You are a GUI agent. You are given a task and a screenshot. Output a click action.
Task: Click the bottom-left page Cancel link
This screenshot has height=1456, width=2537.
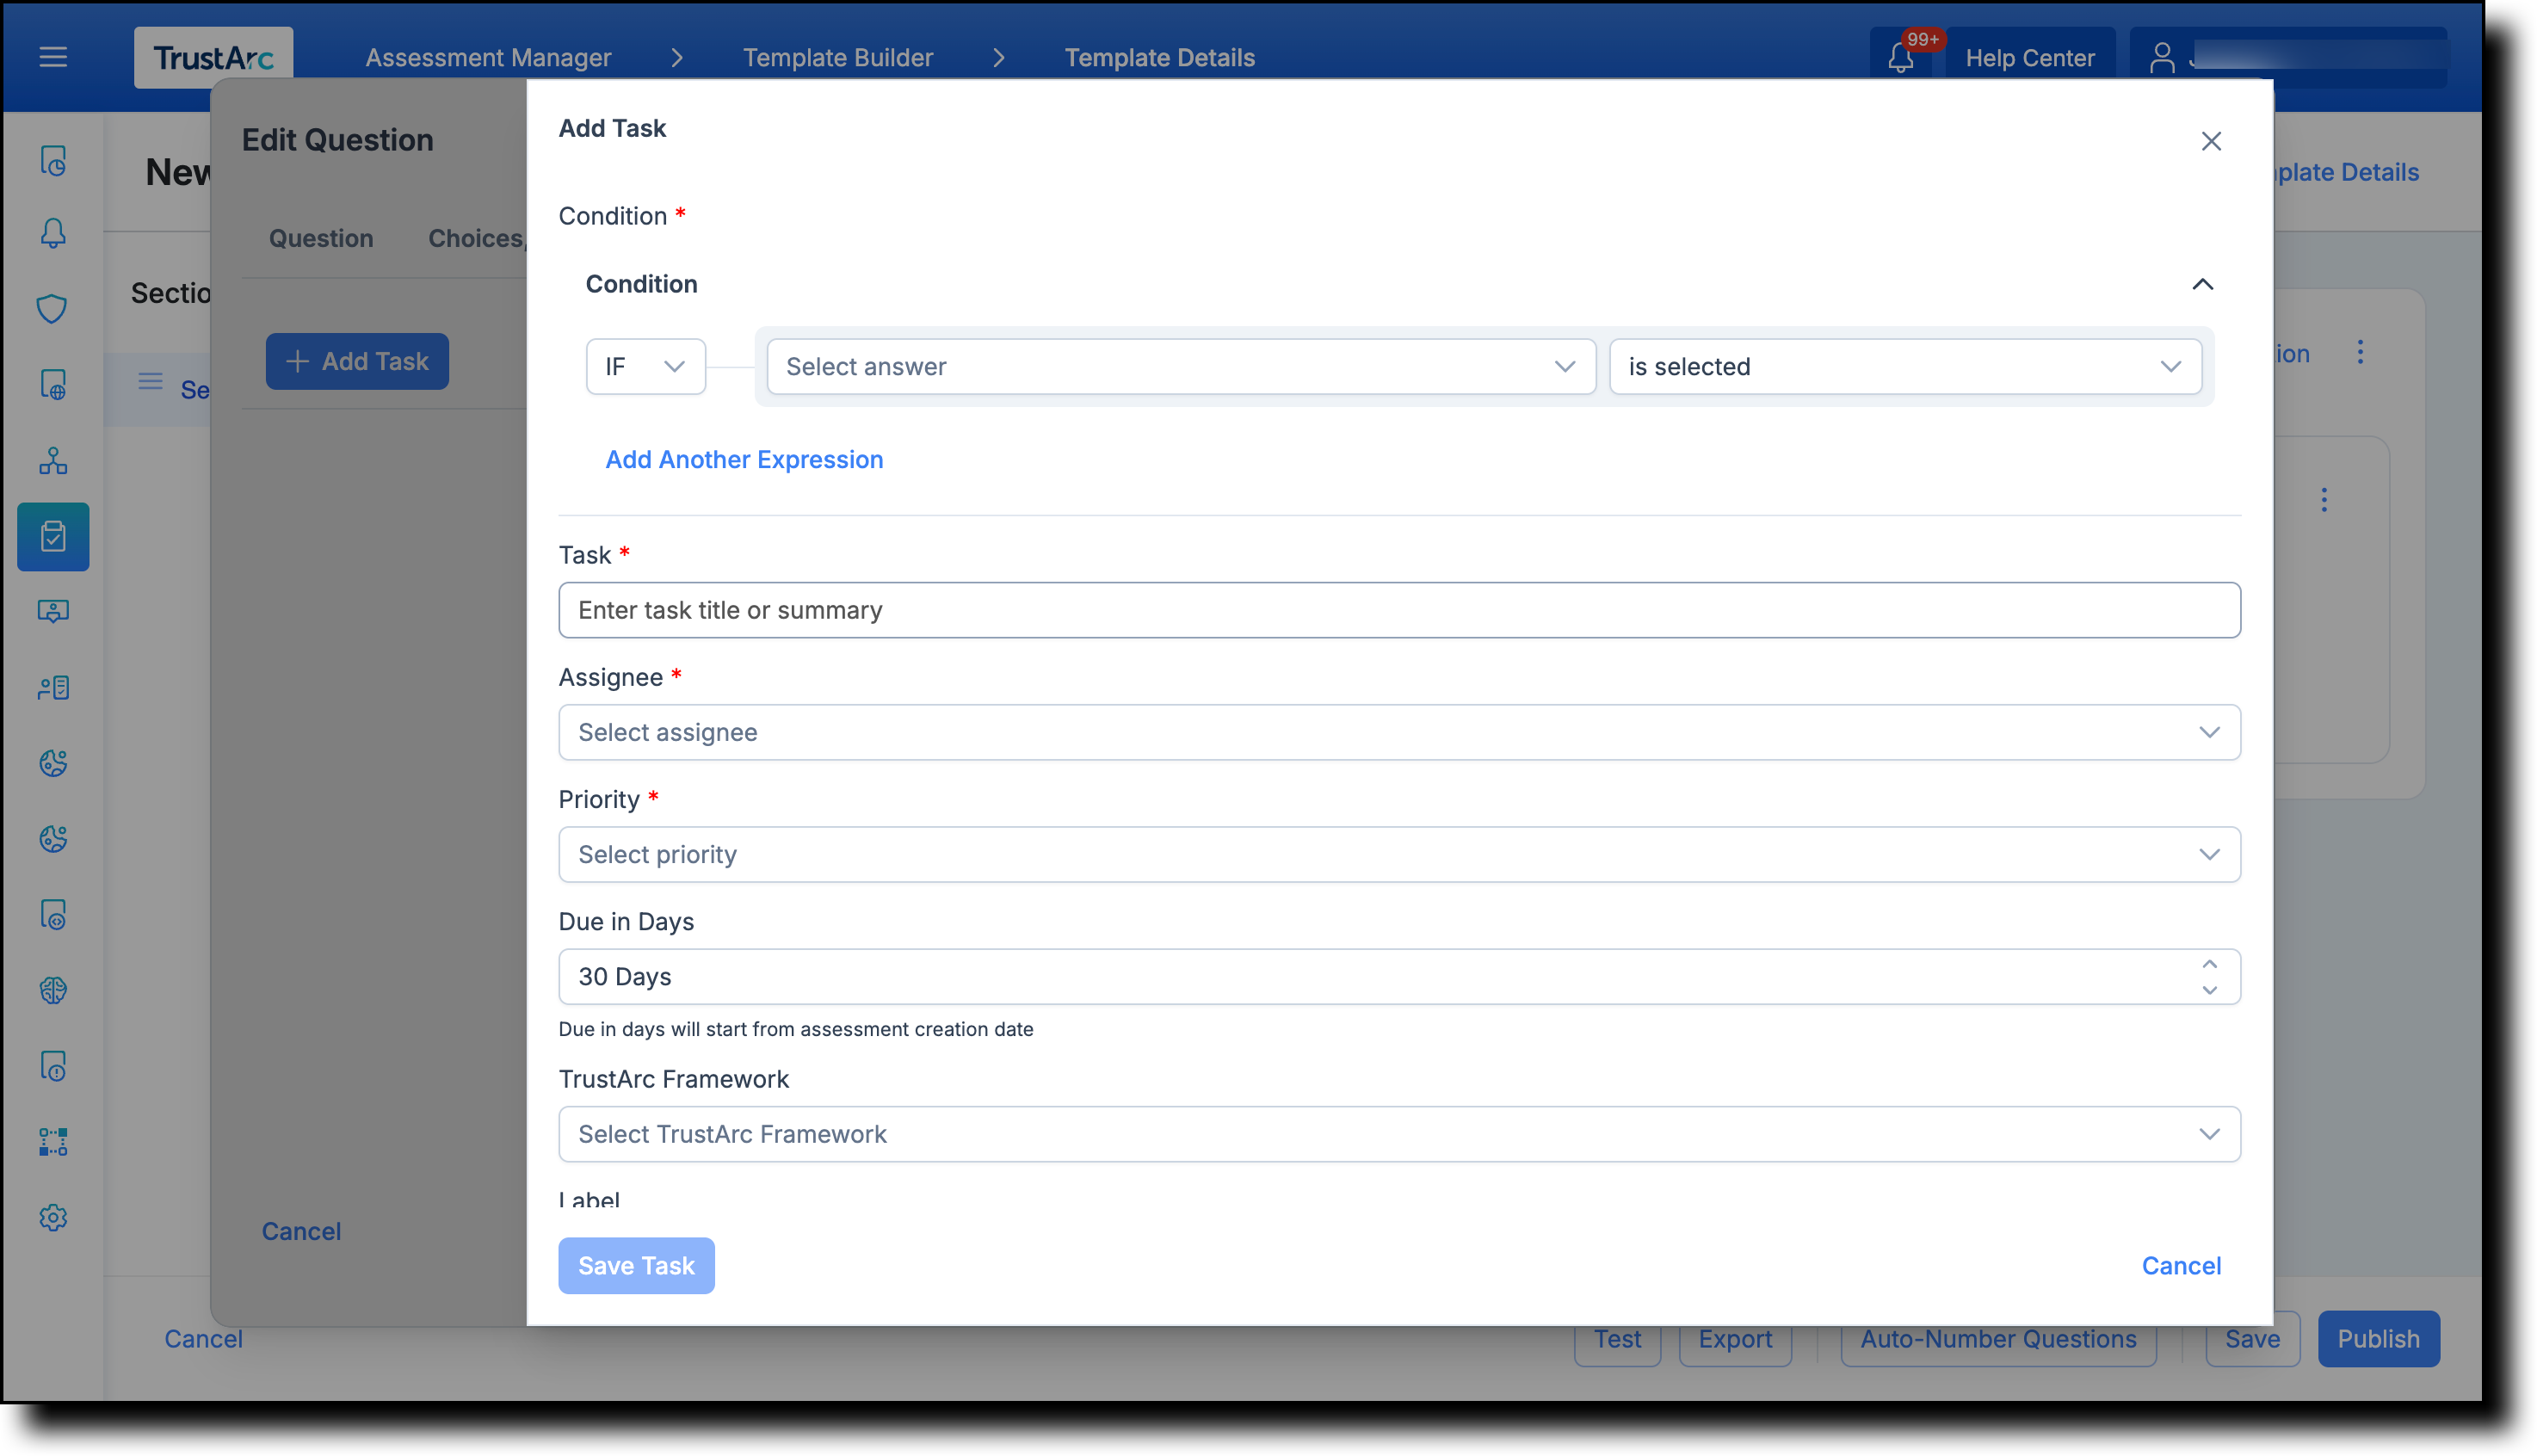tap(203, 1340)
